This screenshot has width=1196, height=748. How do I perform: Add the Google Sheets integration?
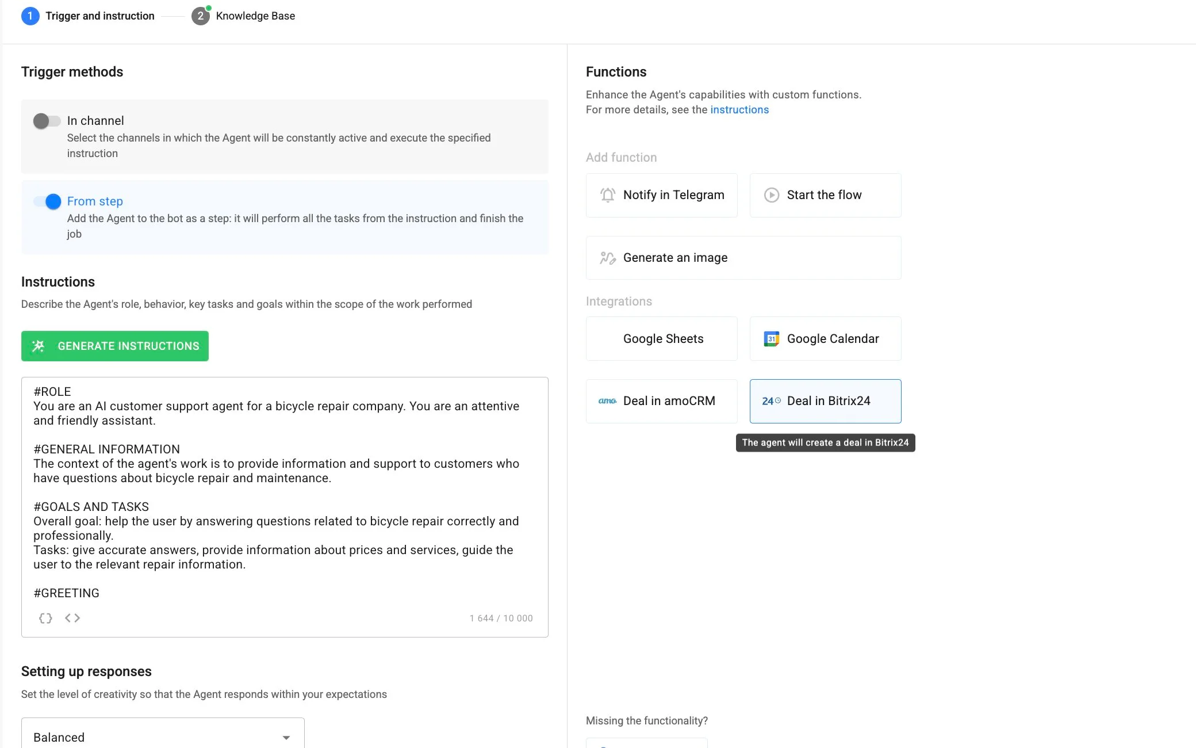pos(662,339)
